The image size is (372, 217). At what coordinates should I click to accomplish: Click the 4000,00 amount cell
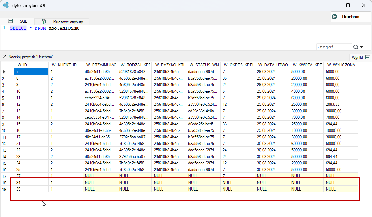pos(306,91)
